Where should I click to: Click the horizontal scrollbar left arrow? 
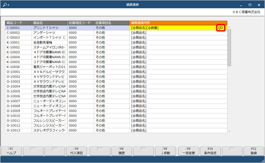click(x=69, y=135)
